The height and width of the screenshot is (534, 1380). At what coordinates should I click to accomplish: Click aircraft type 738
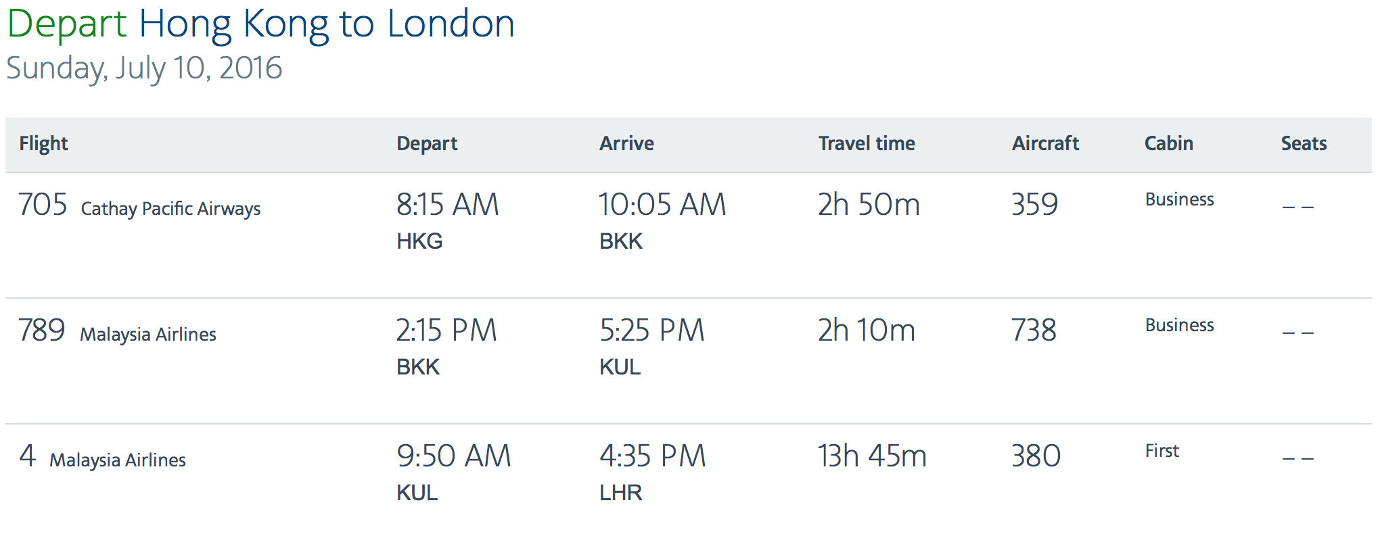1034,330
